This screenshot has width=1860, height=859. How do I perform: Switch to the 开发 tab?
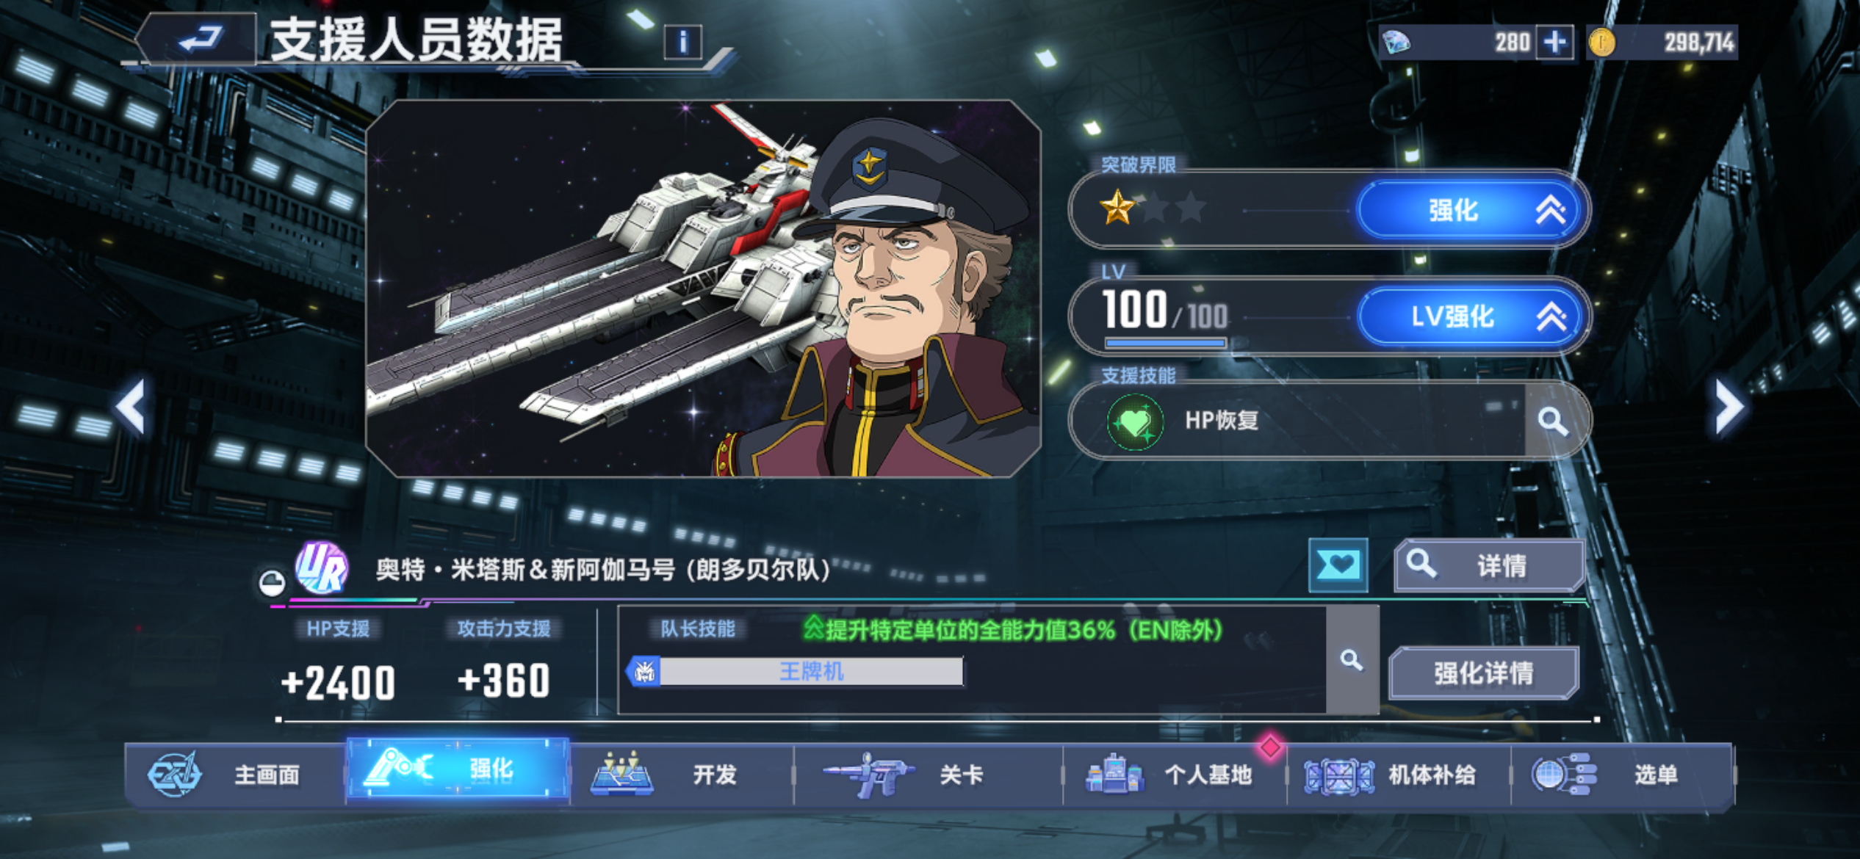coord(681,774)
